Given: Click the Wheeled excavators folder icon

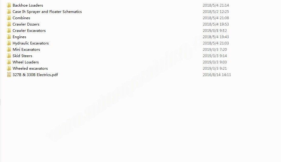Looking at the screenshot, I should click(x=9, y=69).
